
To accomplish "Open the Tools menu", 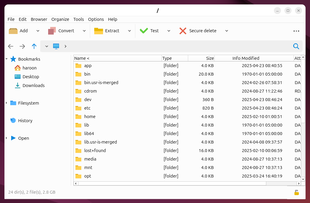I will 78,19.
